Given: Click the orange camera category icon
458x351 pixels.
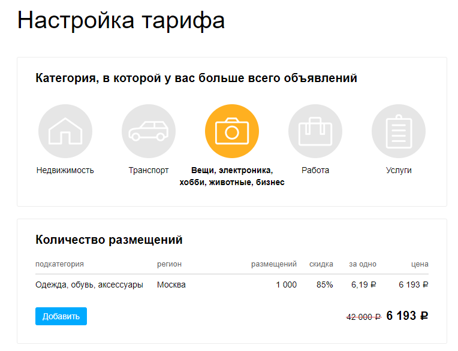Looking at the screenshot, I should (x=232, y=131).
